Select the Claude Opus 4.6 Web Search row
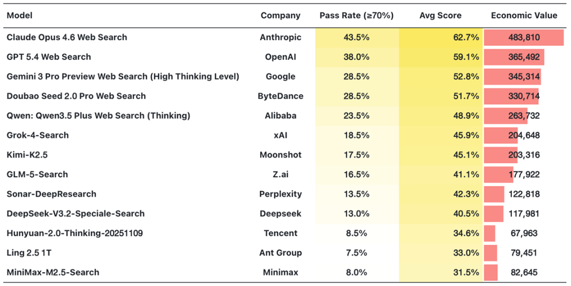The width and height of the screenshot is (571, 286). click(x=67, y=38)
